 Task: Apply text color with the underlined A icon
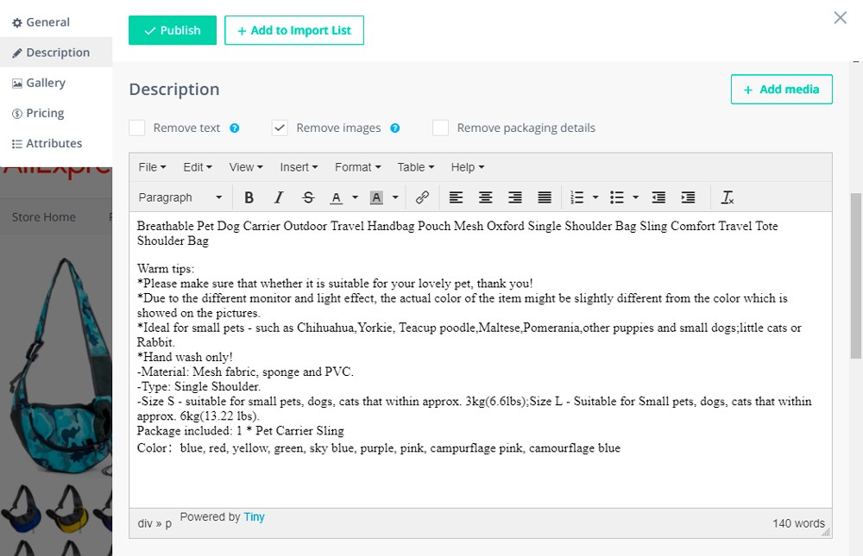(337, 197)
